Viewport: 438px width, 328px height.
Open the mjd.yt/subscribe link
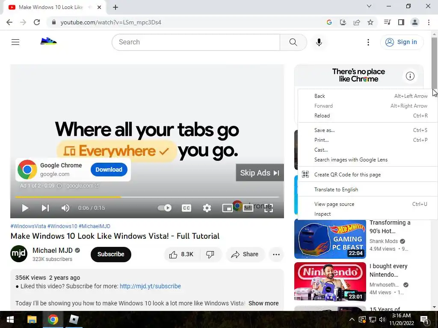click(x=150, y=286)
